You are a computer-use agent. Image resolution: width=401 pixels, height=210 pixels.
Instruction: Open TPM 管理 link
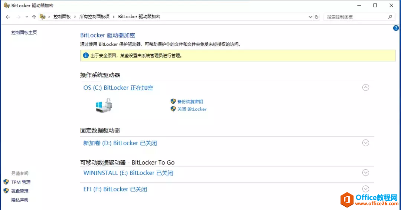tap(21, 182)
